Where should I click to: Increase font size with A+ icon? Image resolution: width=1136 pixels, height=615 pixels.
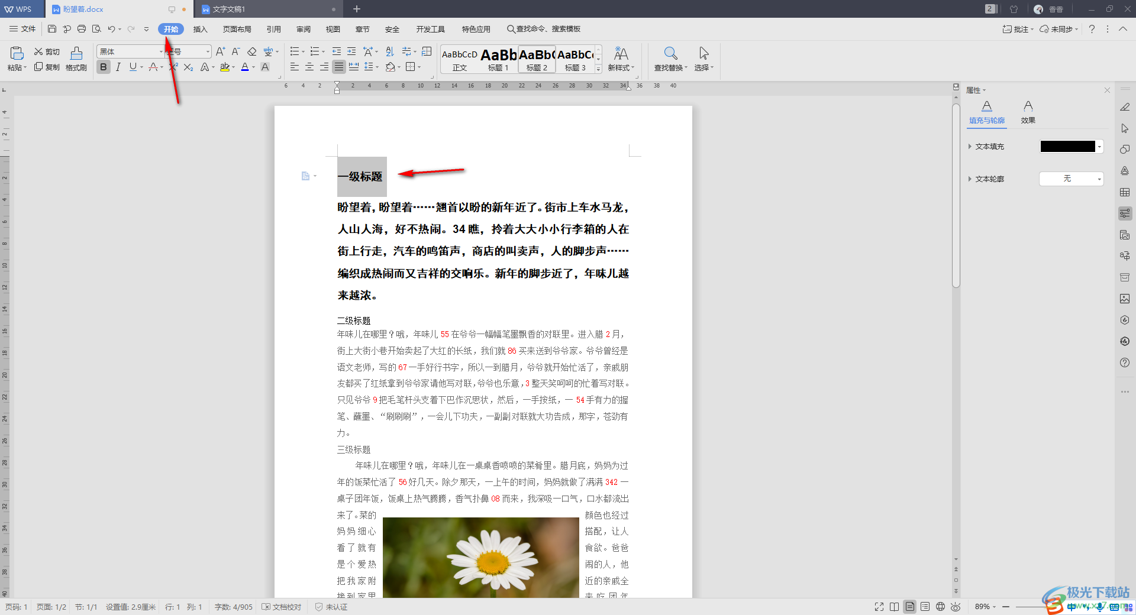tap(220, 52)
